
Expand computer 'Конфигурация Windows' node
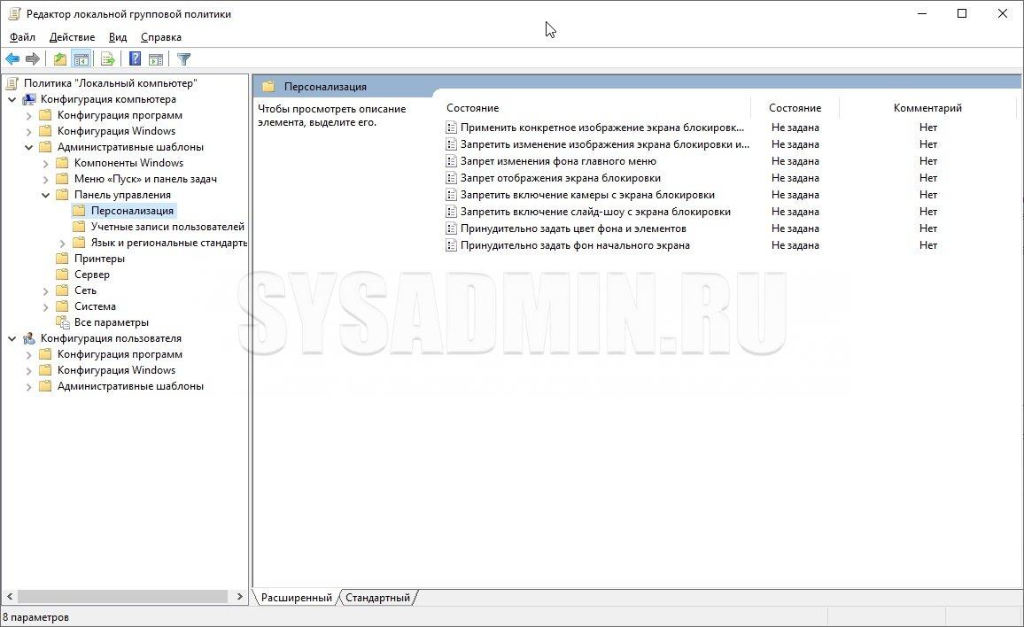[28, 131]
